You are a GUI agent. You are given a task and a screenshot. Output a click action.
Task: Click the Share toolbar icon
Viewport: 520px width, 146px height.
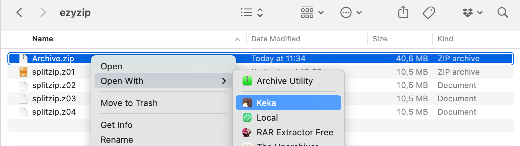(403, 13)
